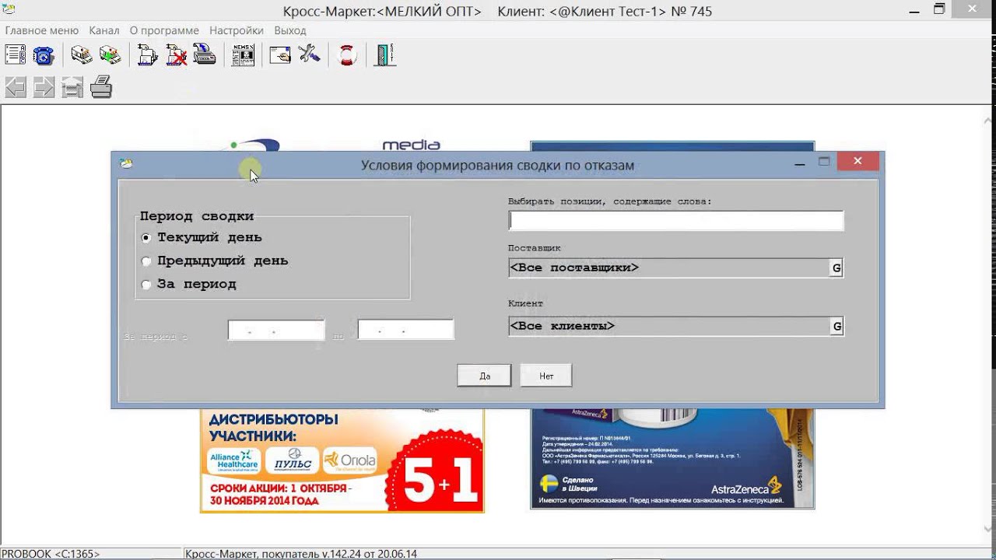The image size is (996, 560).
Task: Select the За период radio button
Action: [x=146, y=285]
